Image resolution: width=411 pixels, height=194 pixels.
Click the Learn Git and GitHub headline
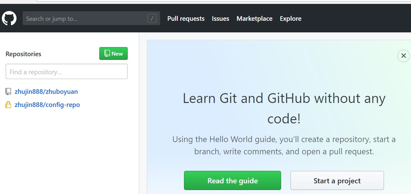coord(284,108)
